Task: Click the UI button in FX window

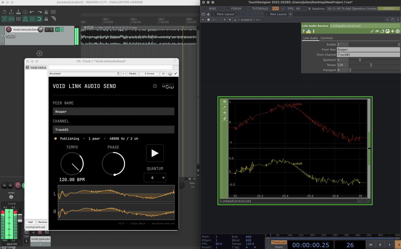Action: (163, 74)
